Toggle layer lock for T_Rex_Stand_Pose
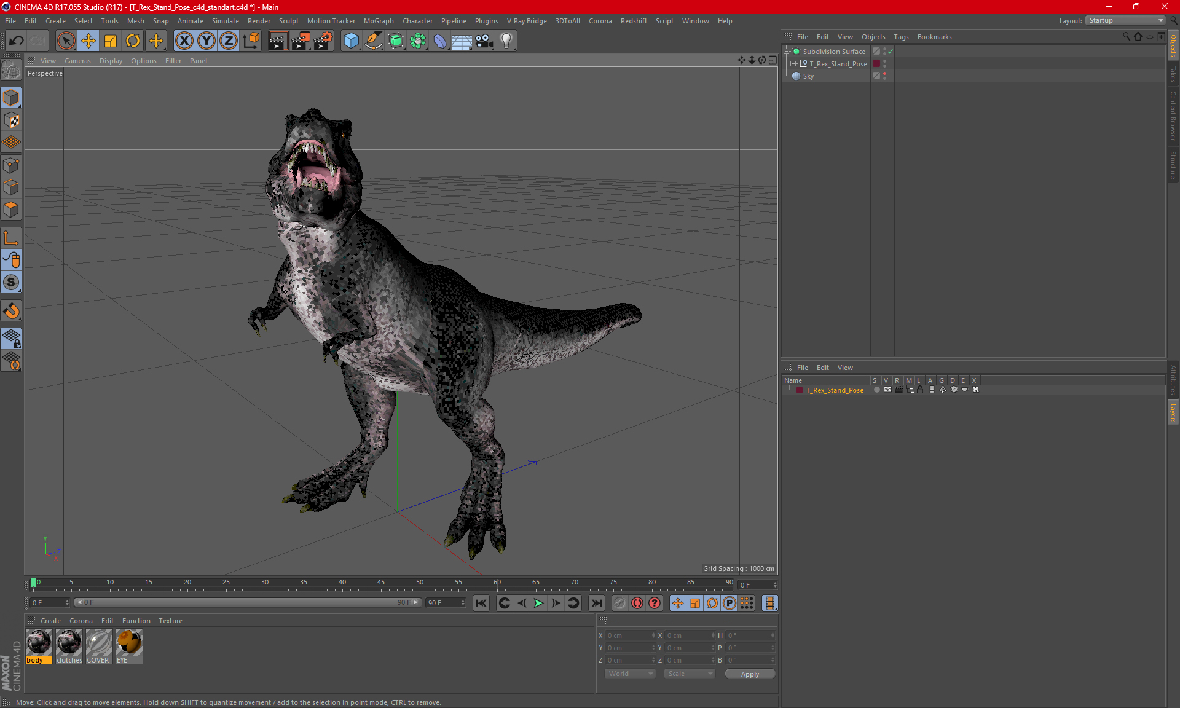 point(920,390)
